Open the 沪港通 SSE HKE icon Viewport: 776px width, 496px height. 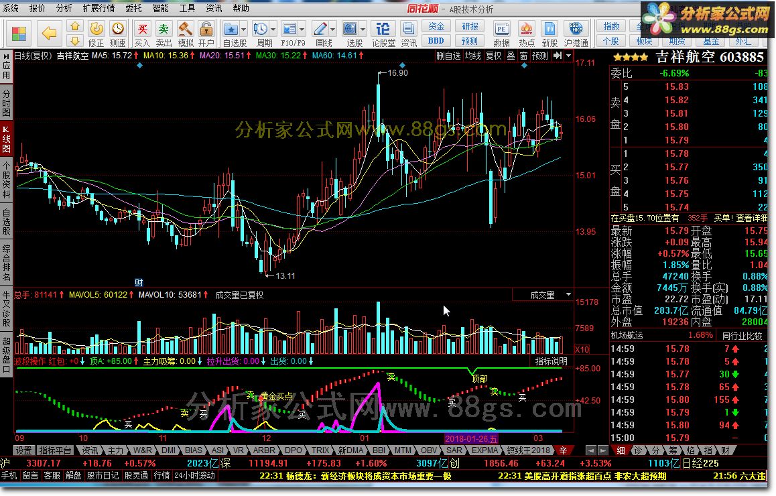[576, 34]
